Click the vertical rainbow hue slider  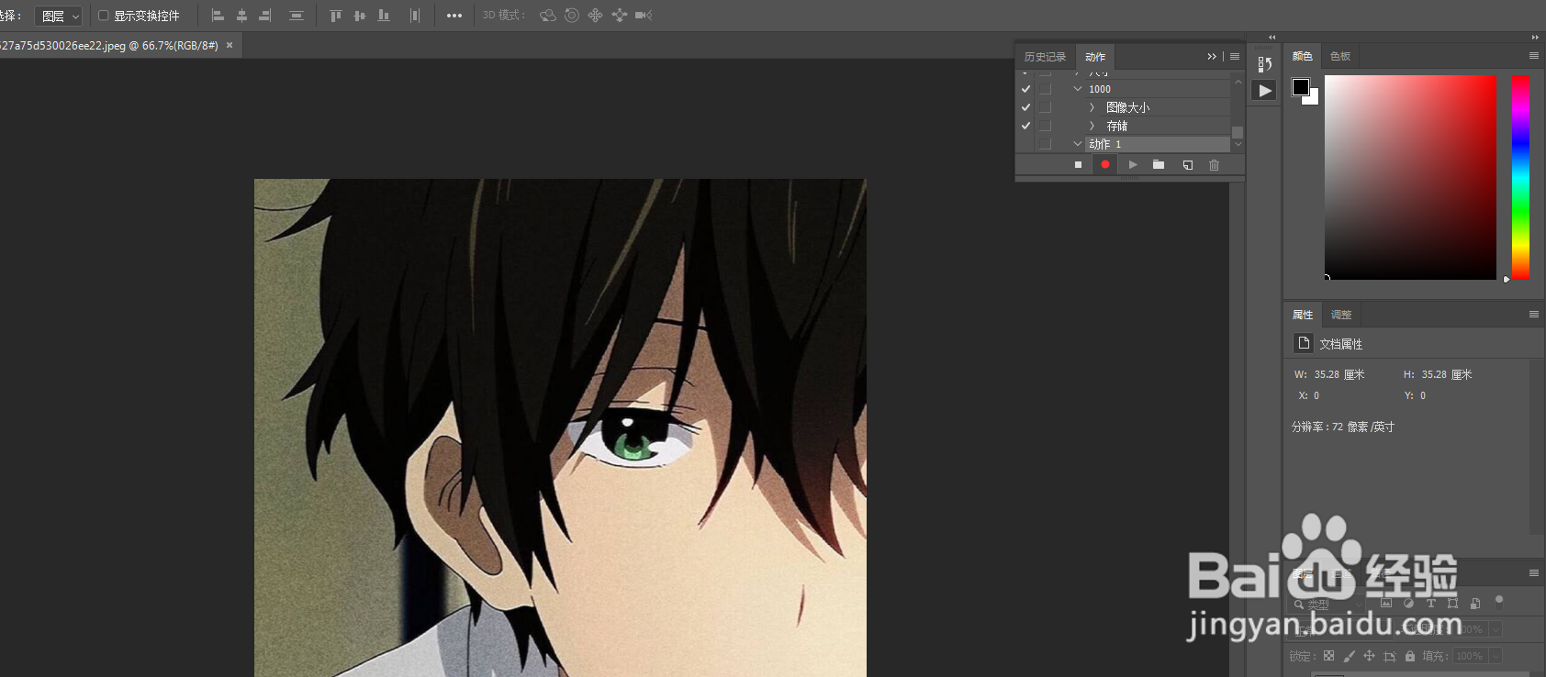(x=1521, y=177)
